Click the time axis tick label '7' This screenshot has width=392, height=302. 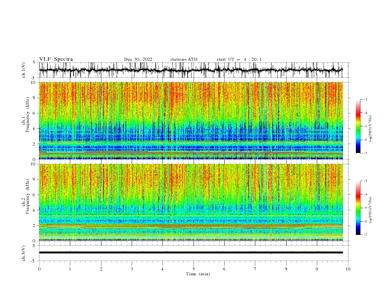click(x=255, y=269)
